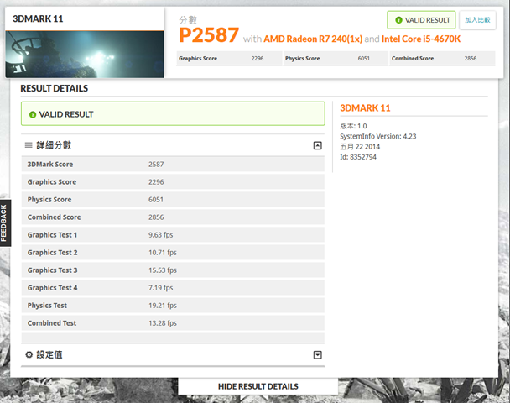Click the gear icon beside 設定值
This screenshot has width=510, height=403.
tap(29, 354)
